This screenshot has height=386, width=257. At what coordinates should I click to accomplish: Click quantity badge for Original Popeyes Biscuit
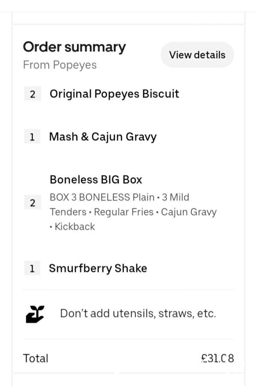pos(33,94)
